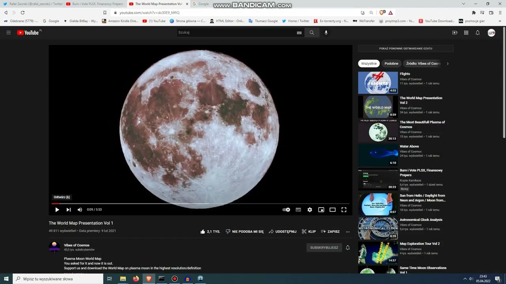Go to the YouTube home logo
The height and width of the screenshot is (284, 506).
28,32
